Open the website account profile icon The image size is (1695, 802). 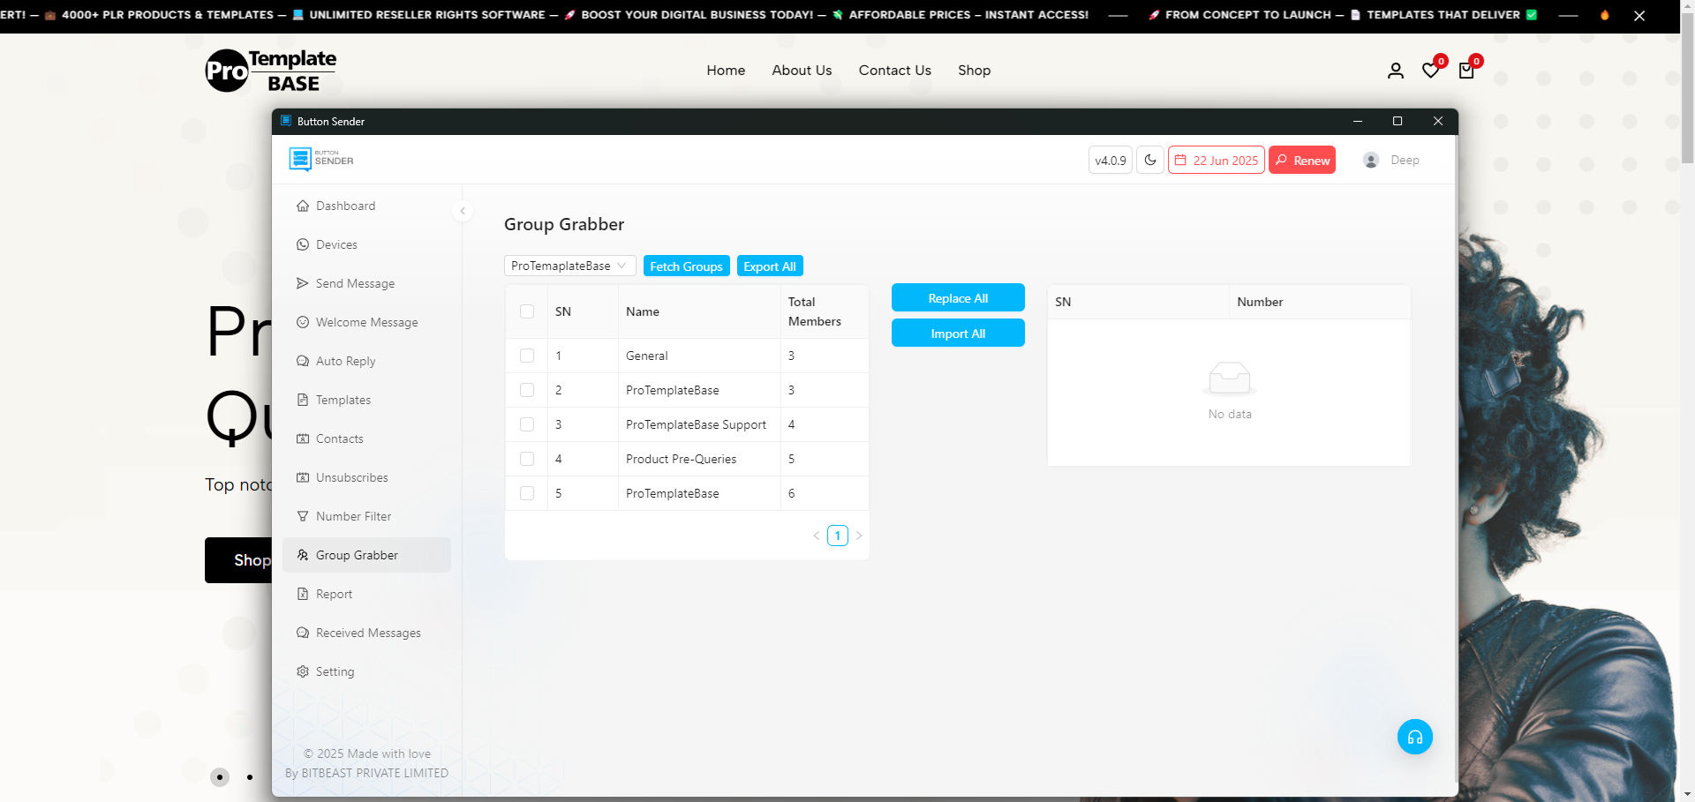click(1396, 71)
